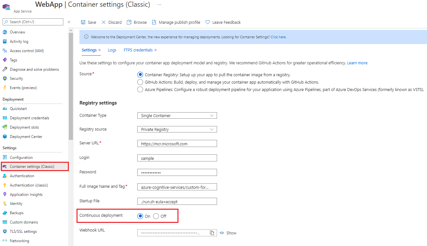The image size is (427, 246).
Task: Copy the Webhook URL with copy icon
Action: tap(212, 233)
